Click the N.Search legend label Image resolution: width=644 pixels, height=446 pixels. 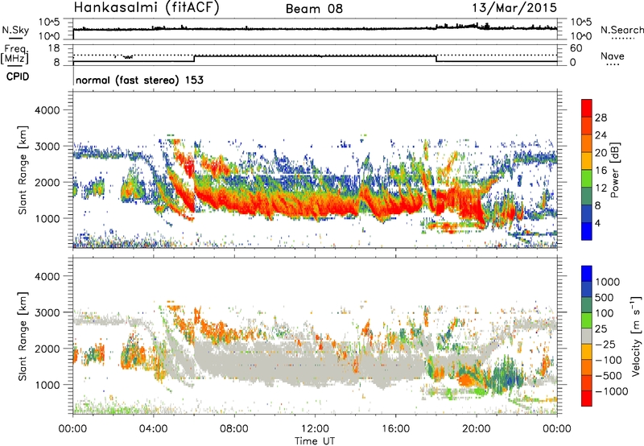point(621,30)
